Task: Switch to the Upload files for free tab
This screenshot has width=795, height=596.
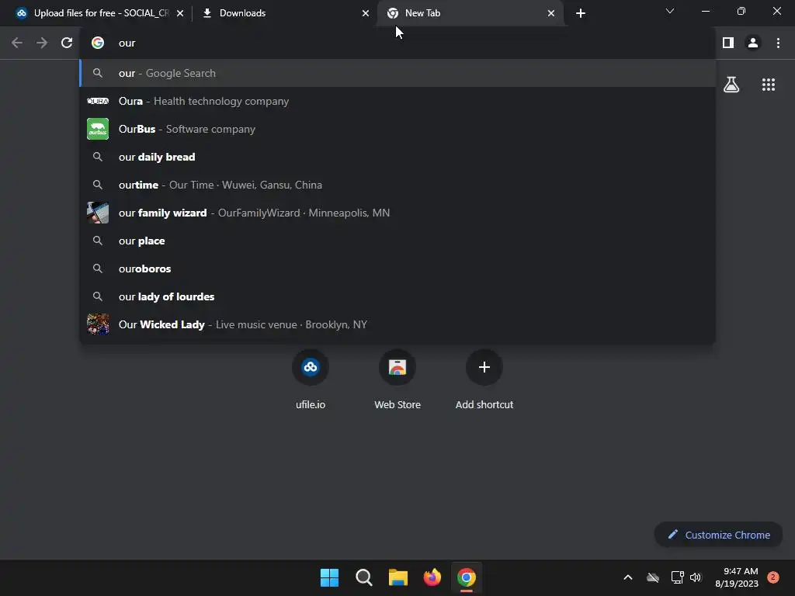Action: [x=100, y=13]
